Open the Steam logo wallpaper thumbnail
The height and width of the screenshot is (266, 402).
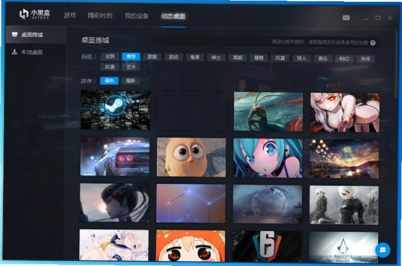click(x=115, y=110)
